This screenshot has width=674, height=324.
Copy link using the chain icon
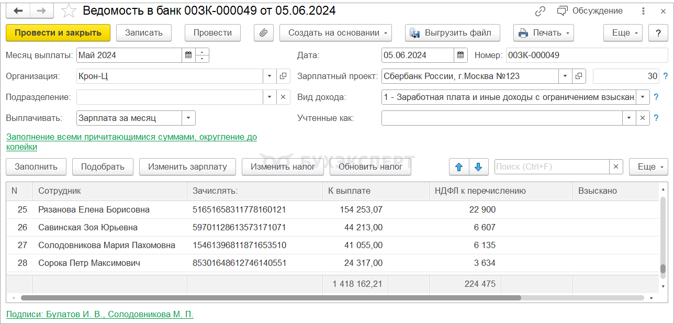pyautogui.click(x=541, y=11)
